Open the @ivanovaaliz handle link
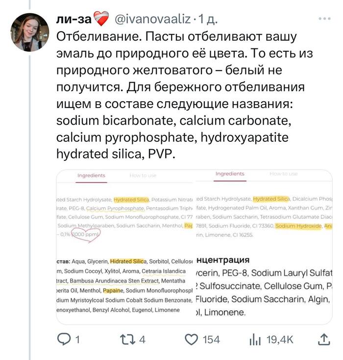 152,20
